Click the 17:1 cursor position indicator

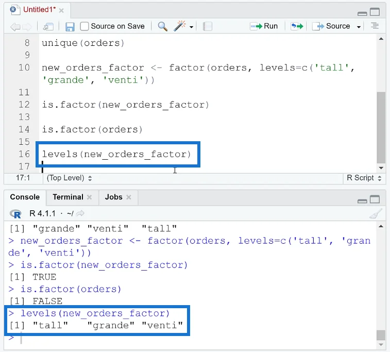tap(23, 178)
